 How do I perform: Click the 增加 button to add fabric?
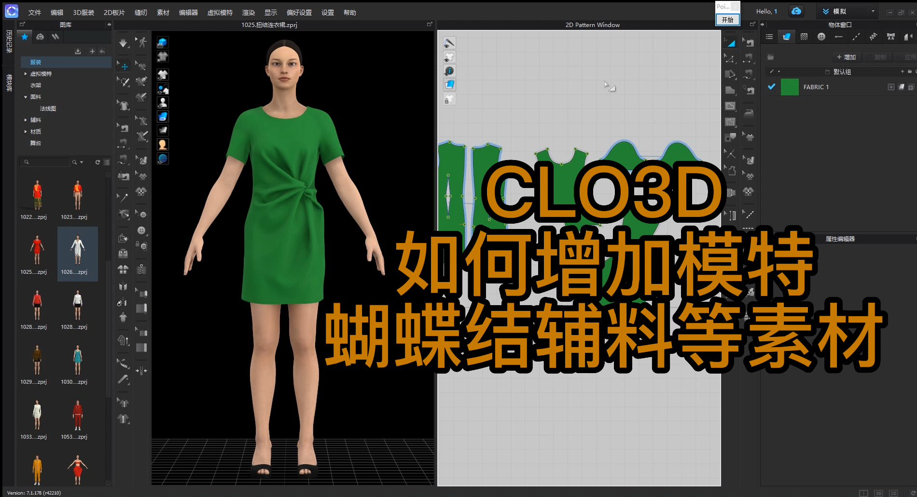pos(847,57)
